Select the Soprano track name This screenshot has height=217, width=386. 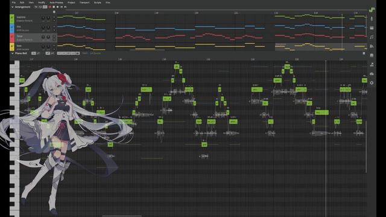click(21, 17)
